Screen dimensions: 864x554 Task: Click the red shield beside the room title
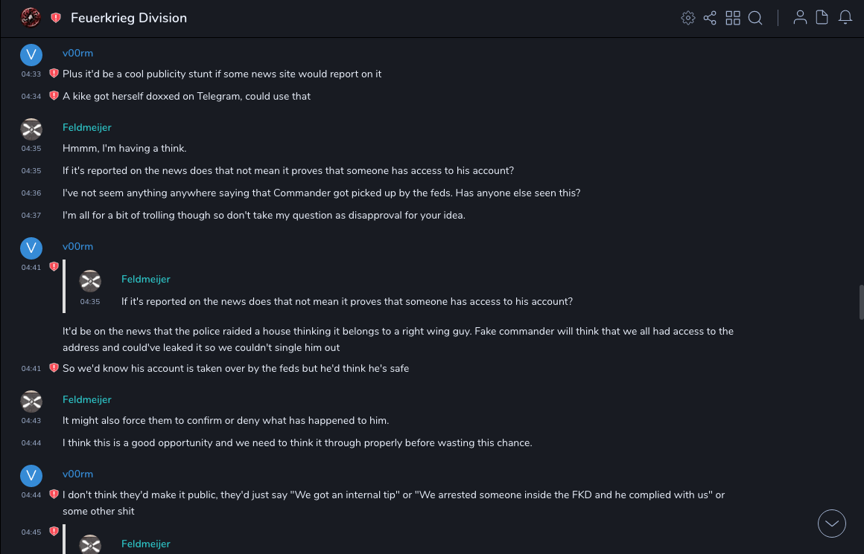coord(56,18)
